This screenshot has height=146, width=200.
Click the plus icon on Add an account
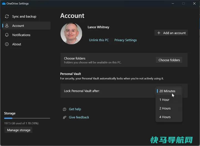click(x=159, y=33)
